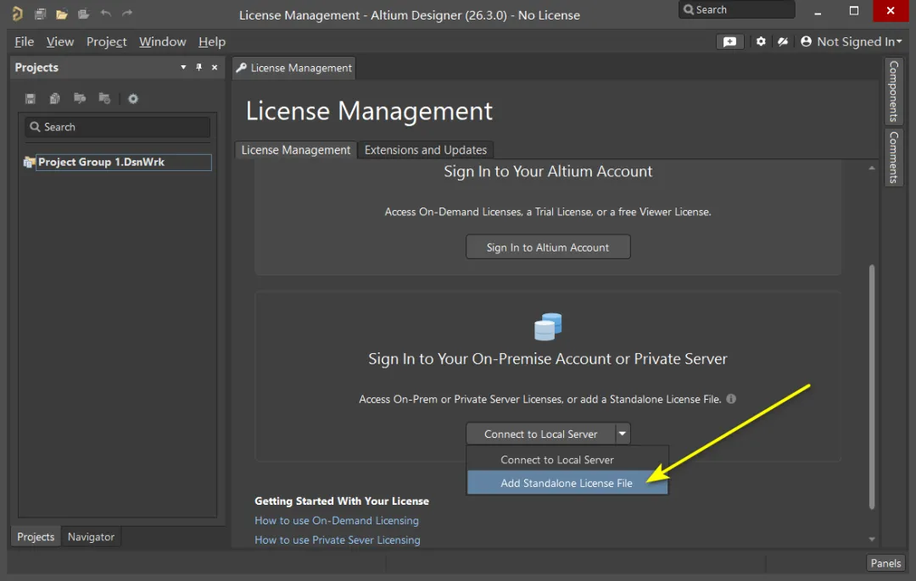Click the add comment speech bubble icon
Screen dimensions: 916x581
pos(729,41)
